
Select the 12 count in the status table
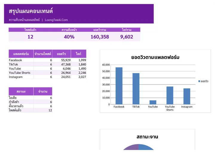pyautogui.click(x=43, y=110)
